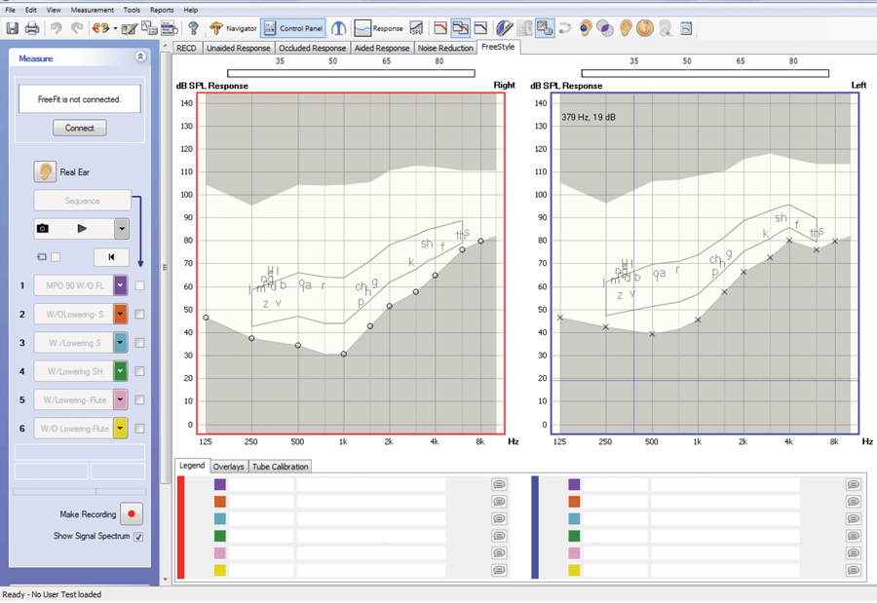Click the first comment icon in left-ear legend
Screen dimensions: 877x603
click(853, 484)
